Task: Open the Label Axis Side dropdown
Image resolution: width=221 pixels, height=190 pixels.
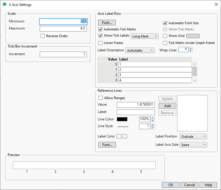Action: pos(193,145)
